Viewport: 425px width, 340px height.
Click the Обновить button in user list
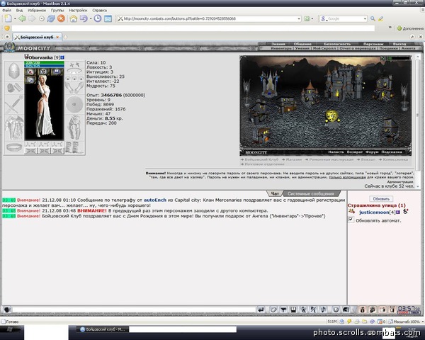click(381, 199)
